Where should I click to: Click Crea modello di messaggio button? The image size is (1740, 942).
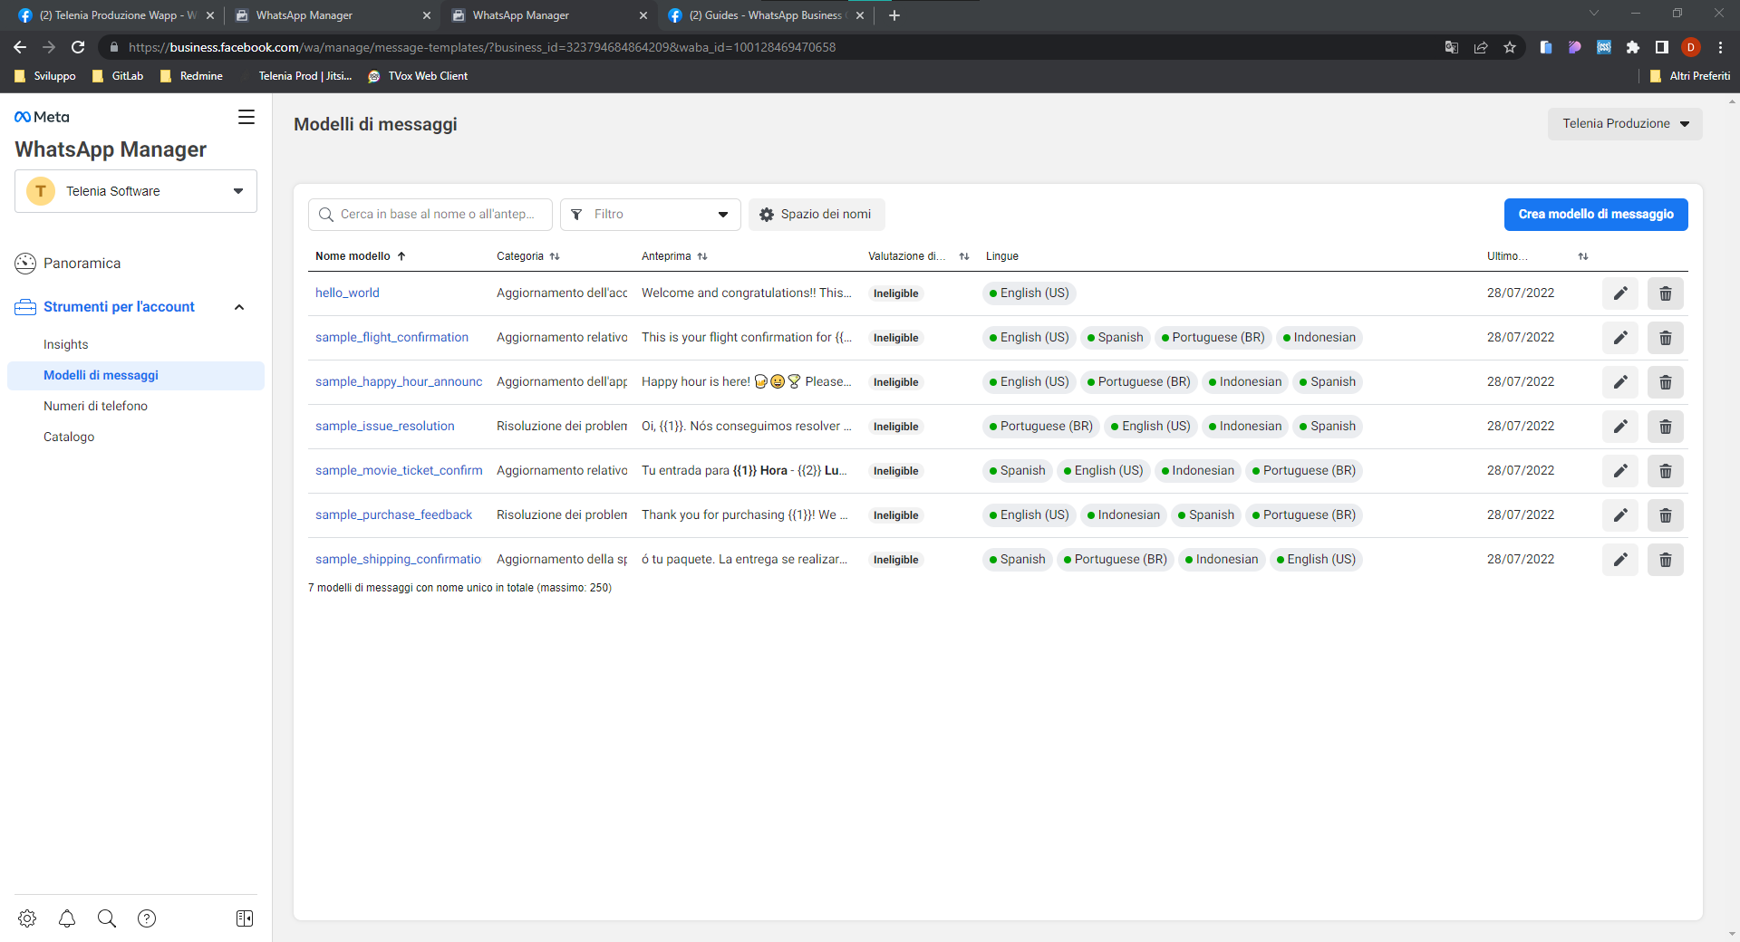(x=1596, y=215)
